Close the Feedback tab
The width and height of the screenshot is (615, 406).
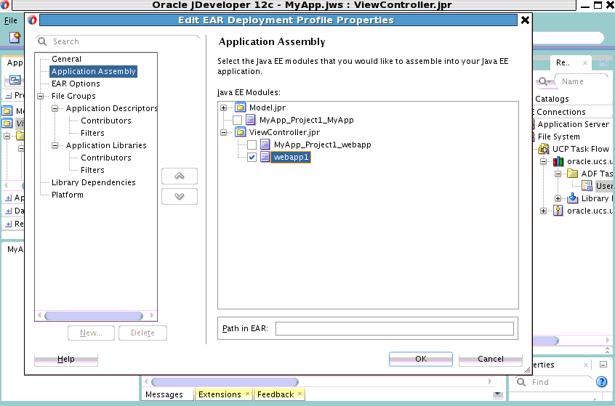tap(300, 394)
